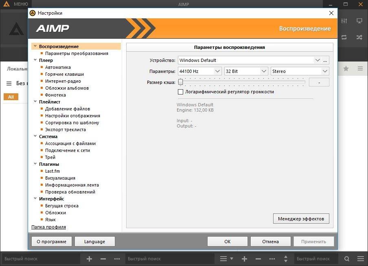This screenshot has width=368, height=266.
Task: Click the right plus icon in bottom bar
Action: coord(244,259)
